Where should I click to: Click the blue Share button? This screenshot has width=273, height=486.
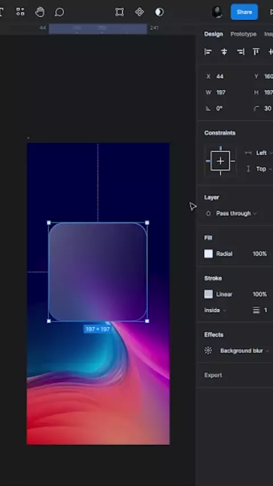(244, 12)
